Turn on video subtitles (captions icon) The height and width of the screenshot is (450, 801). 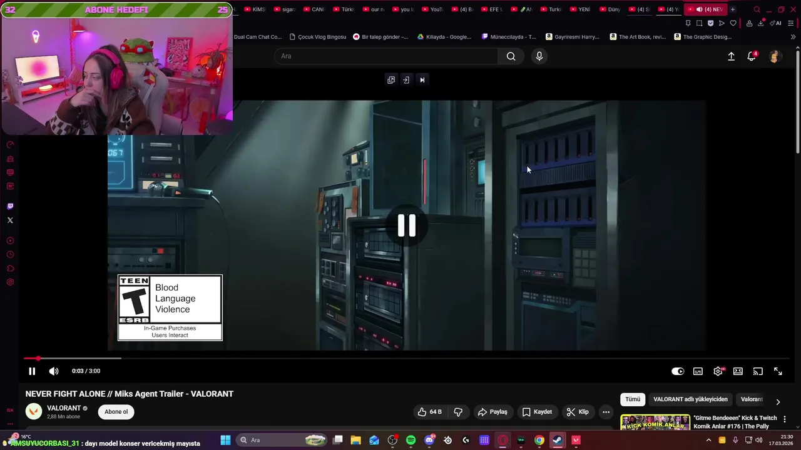[x=698, y=371]
